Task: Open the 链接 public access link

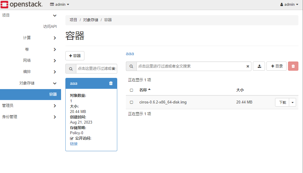Action: click(74, 144)
